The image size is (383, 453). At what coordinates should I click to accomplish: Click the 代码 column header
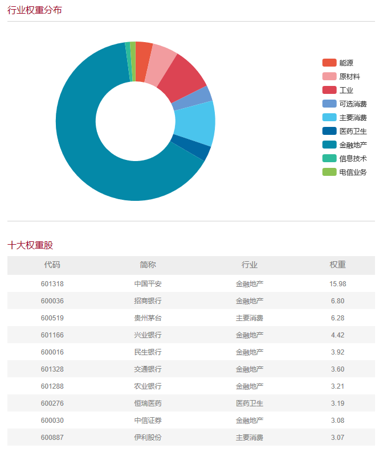(52, 265)
